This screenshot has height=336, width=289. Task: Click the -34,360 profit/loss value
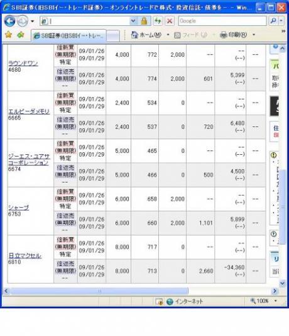pyautogui.click(x=234, y=267)
